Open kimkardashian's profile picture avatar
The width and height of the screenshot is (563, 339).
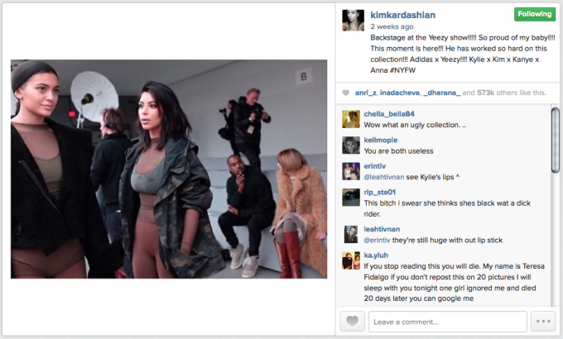pos(353,20)
